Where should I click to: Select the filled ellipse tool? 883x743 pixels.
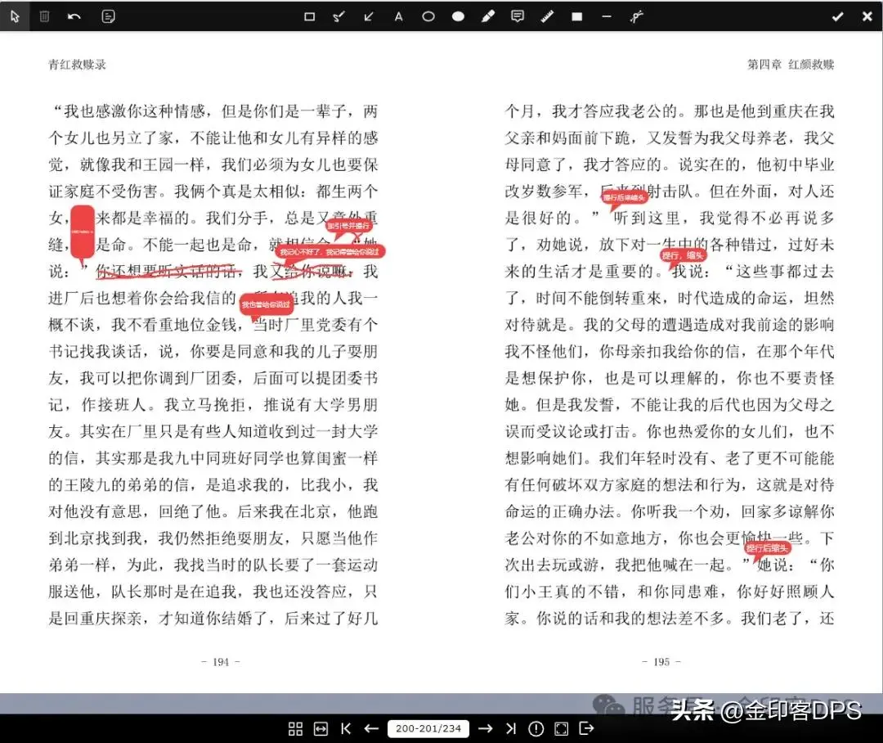click(458, 16)
